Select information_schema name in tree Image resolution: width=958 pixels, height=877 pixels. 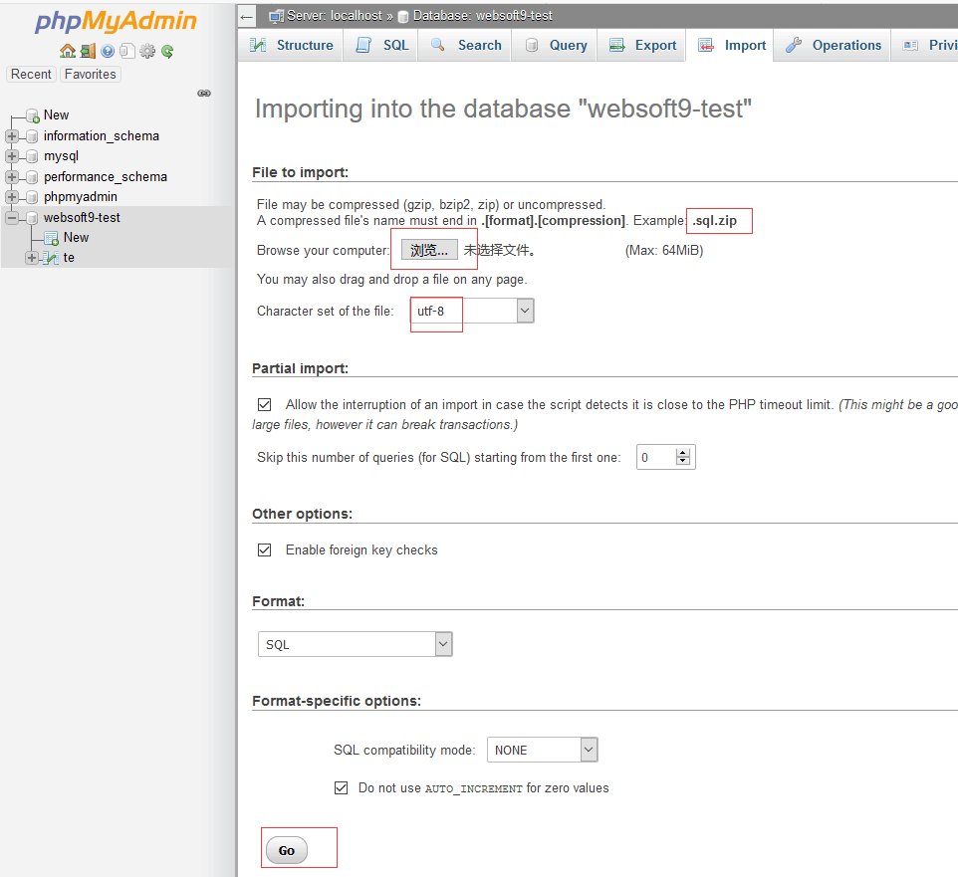(x=102, y=136)
